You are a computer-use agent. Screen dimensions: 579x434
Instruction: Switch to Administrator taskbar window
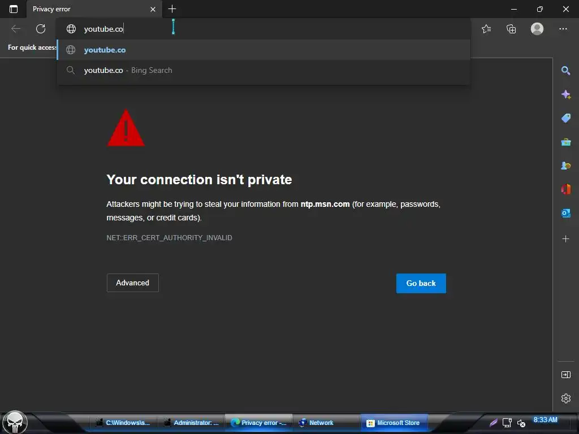pos(191,423)
